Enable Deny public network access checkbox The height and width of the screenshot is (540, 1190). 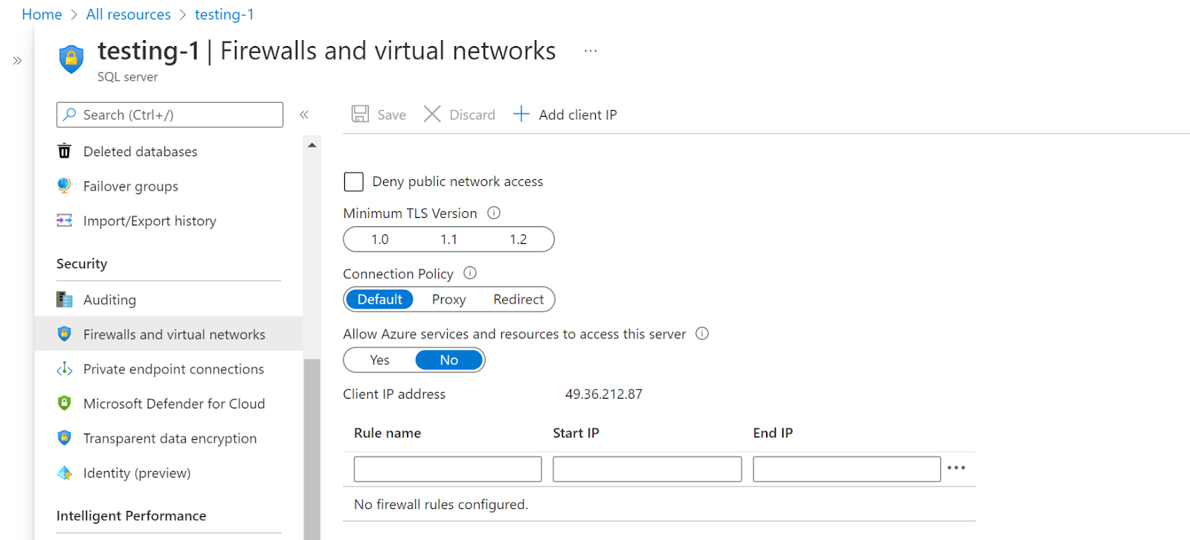(354, 182)
